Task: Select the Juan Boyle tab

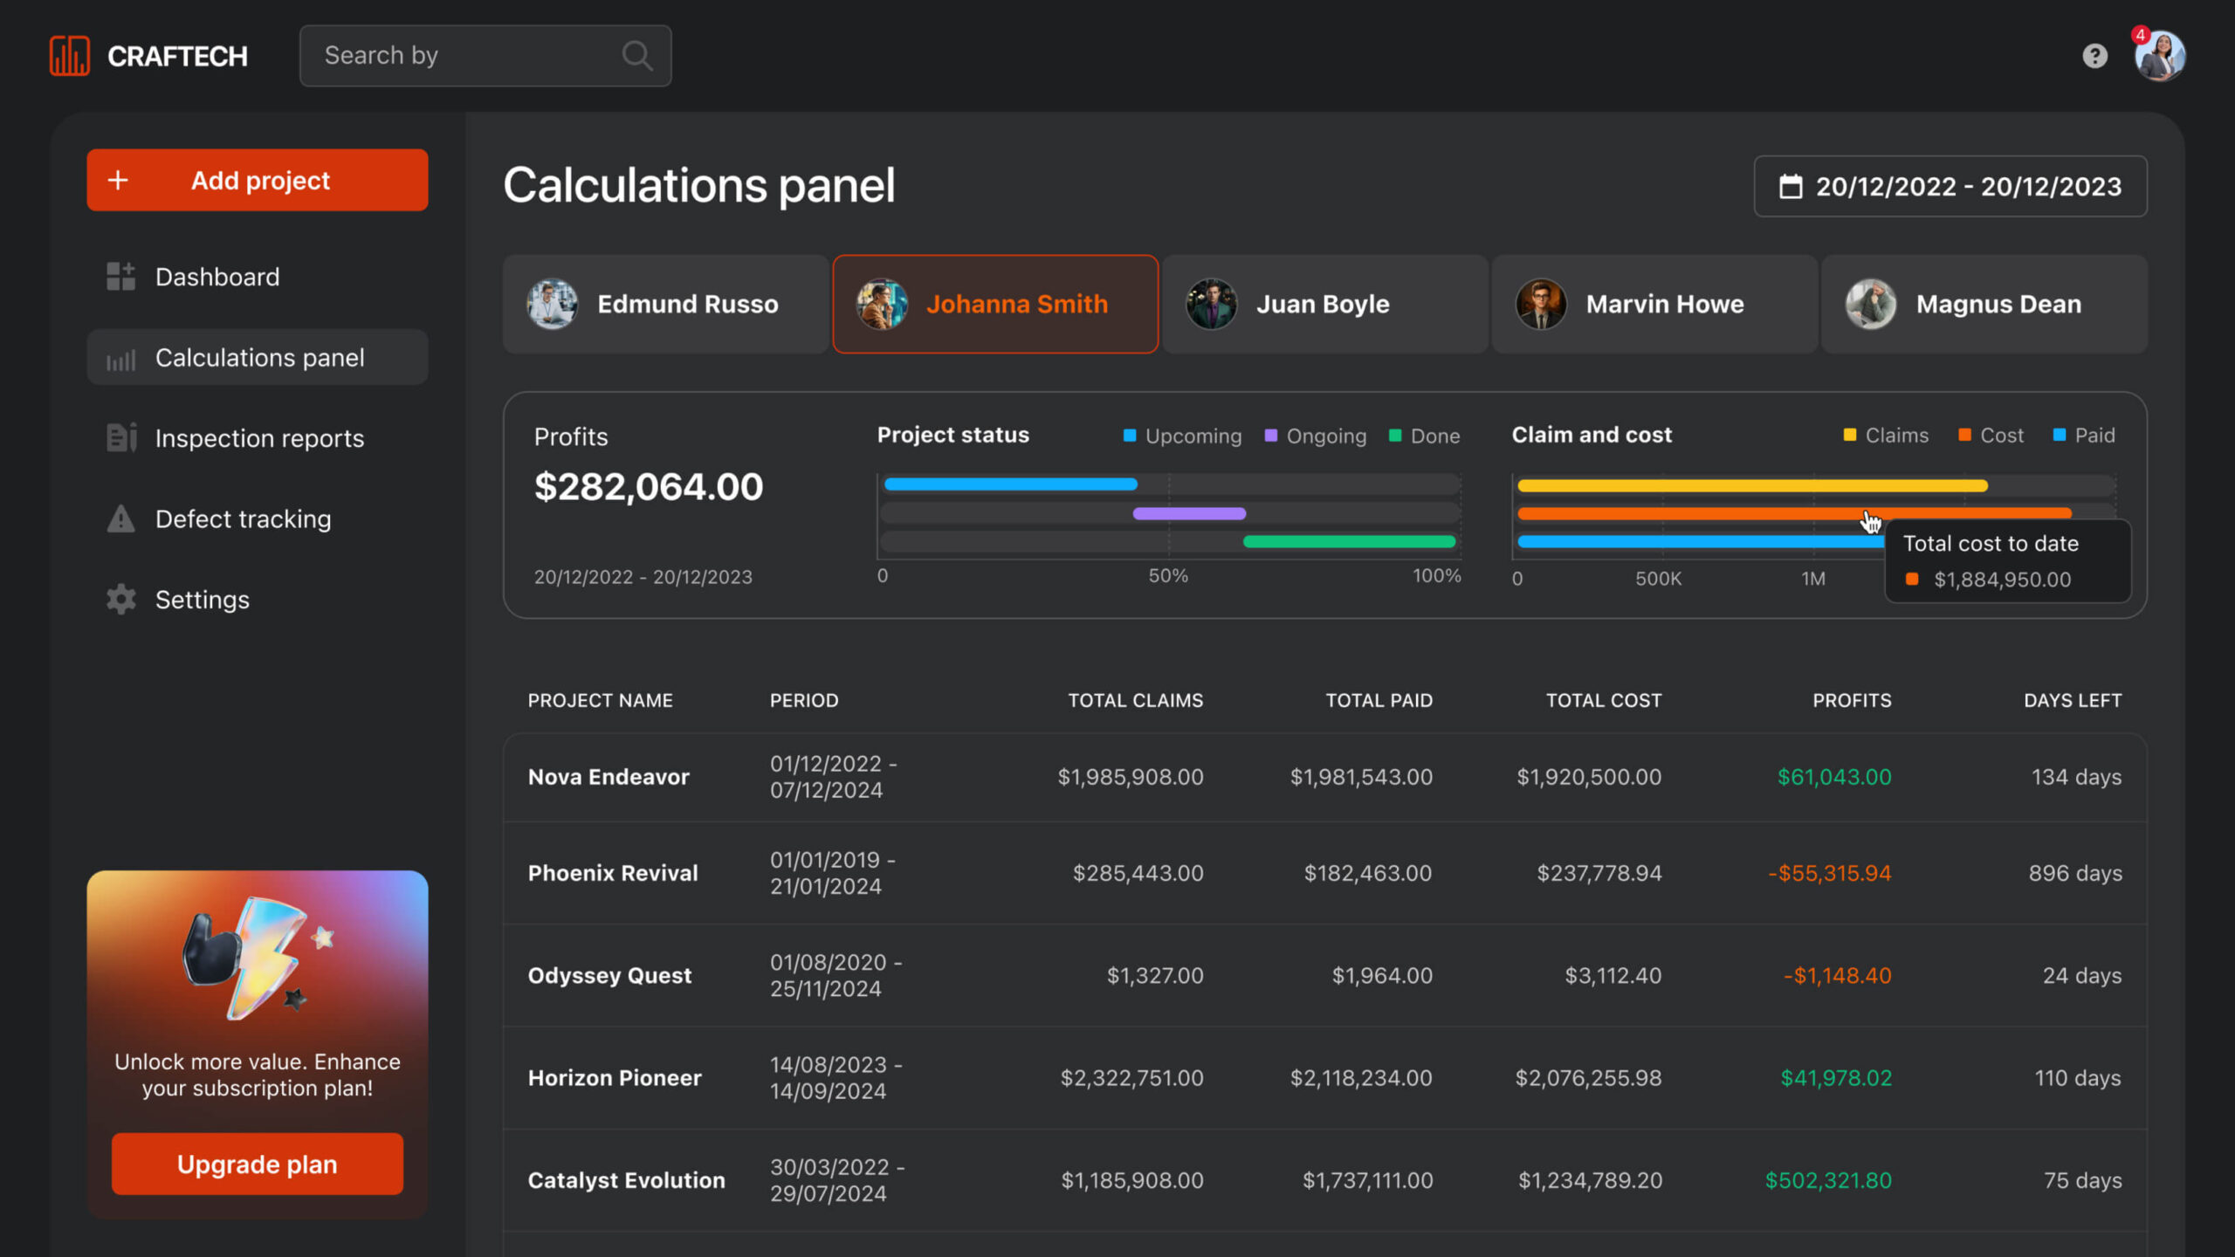Action: 1324,304
